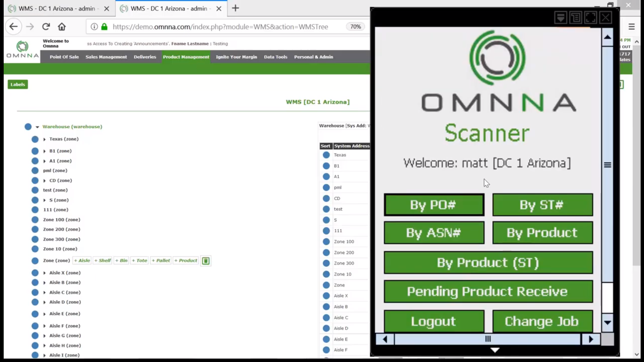Collapse the Warehouse (warehouse) root node

pos(37,127)
